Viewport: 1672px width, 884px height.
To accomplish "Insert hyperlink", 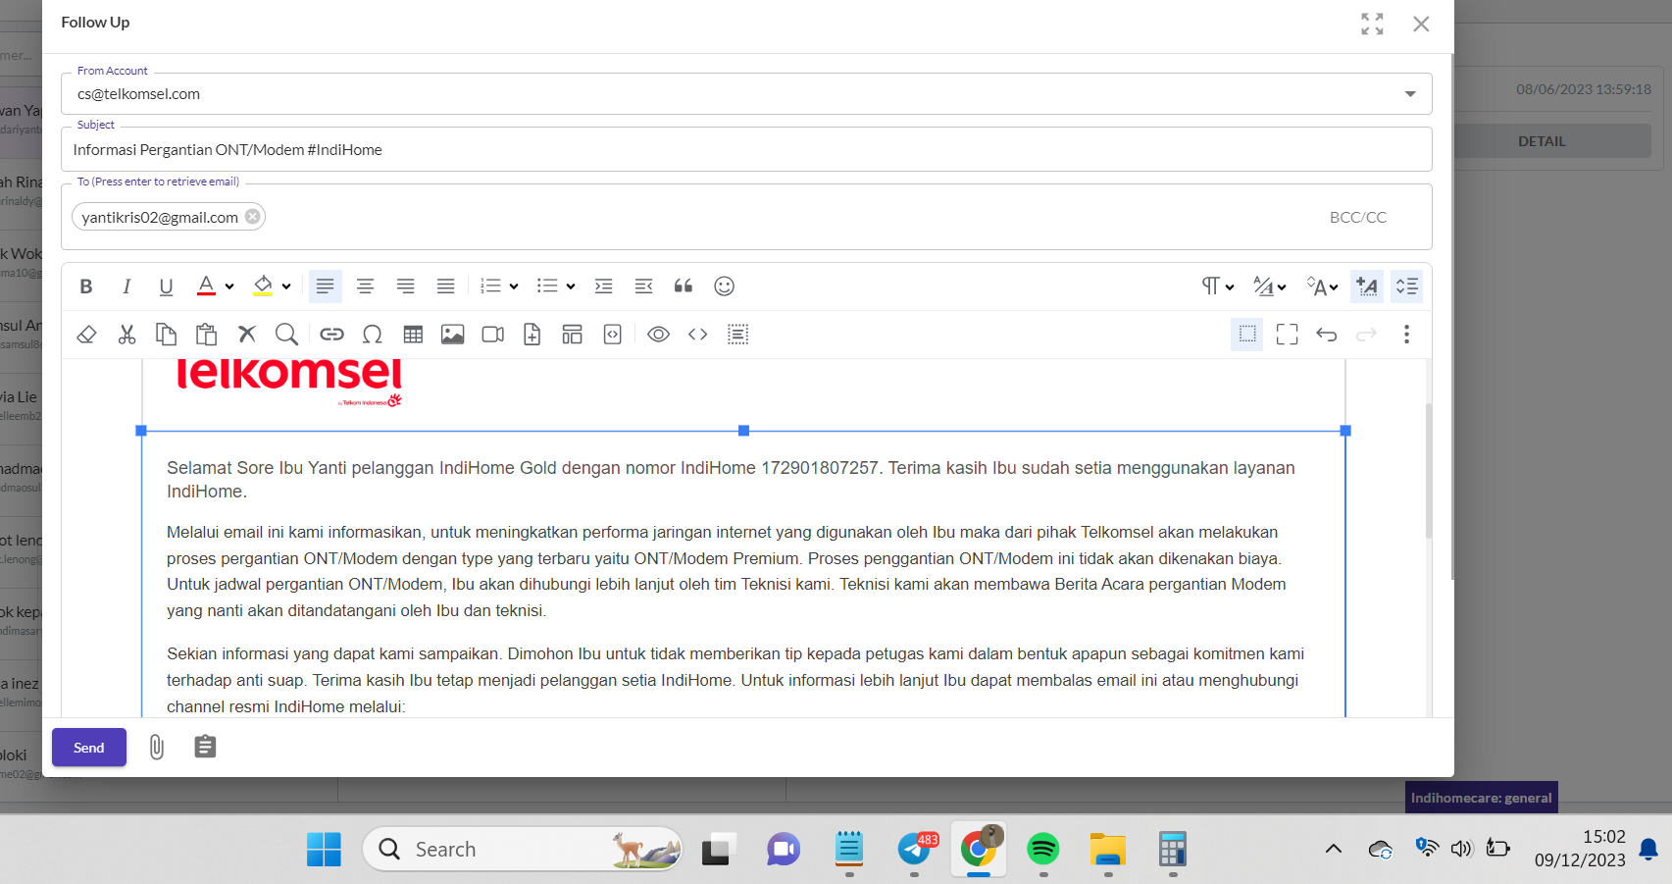I will pyautogui.click(x=331, y=335).
